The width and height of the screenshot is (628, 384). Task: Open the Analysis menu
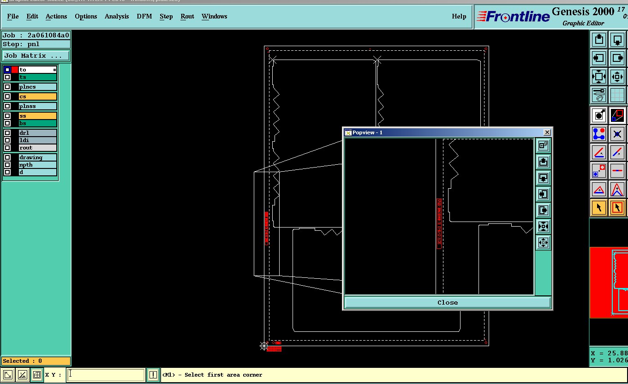click(117, 16)
